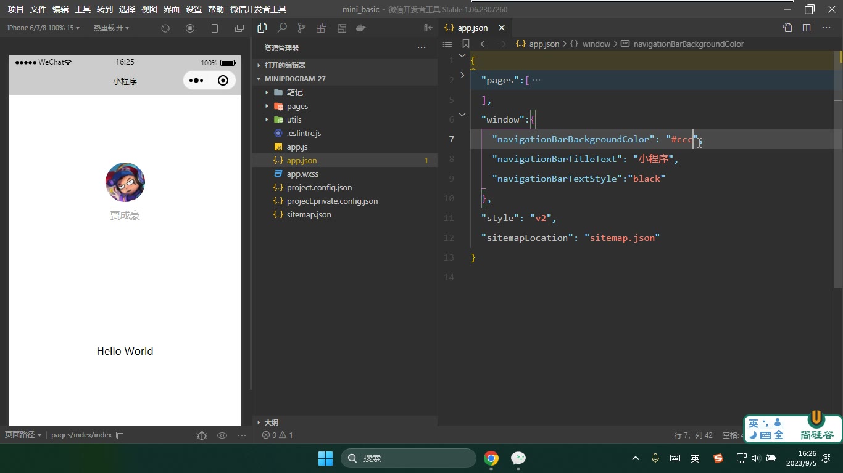
Task: Open Google Chrome from the taskbar
Action: 491,458
